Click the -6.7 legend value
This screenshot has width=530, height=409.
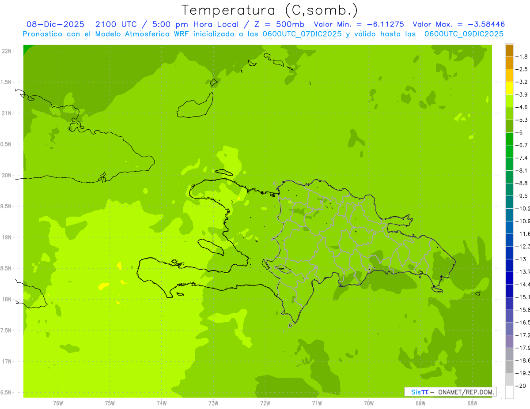pos(522,145)
